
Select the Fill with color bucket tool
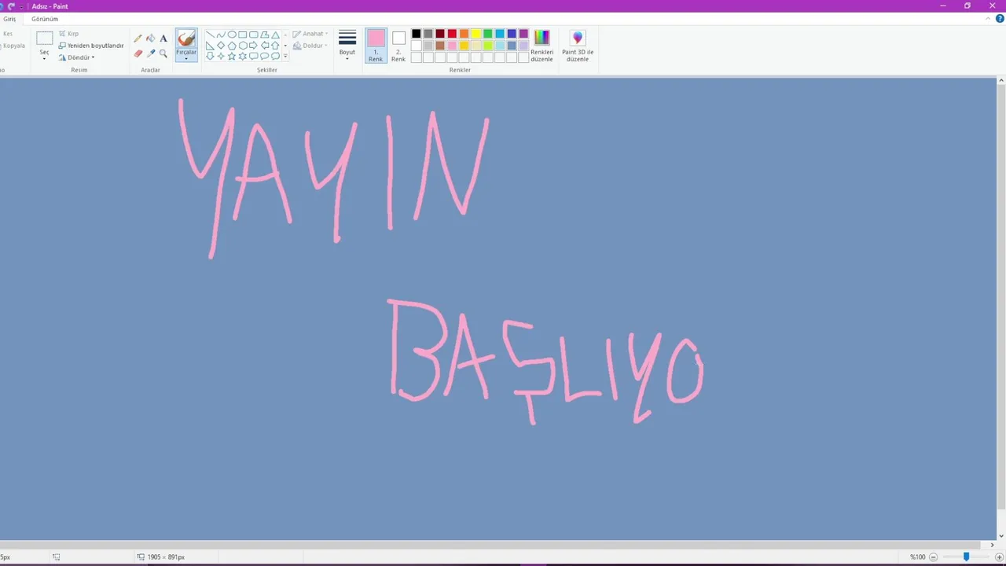(151, 38)
